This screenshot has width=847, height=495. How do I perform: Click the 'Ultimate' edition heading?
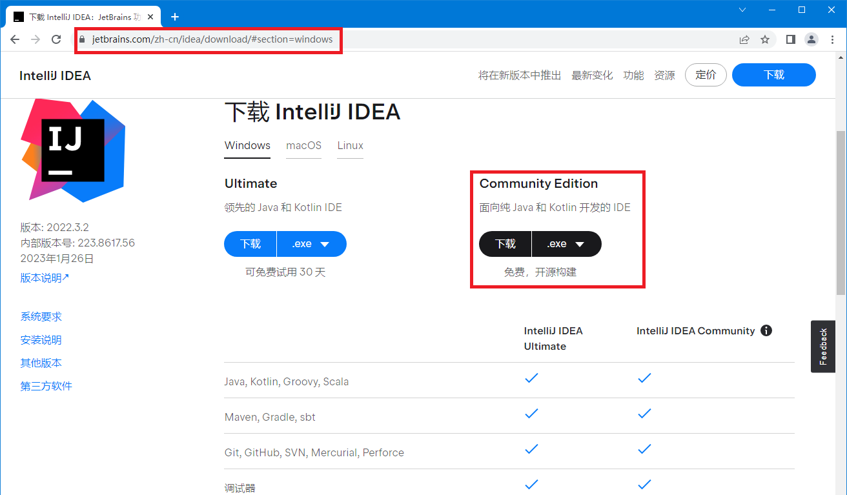250,183
